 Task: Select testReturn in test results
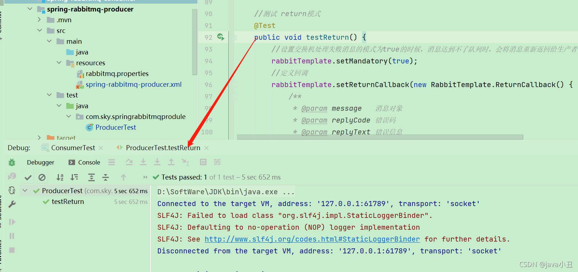point(68,202)
